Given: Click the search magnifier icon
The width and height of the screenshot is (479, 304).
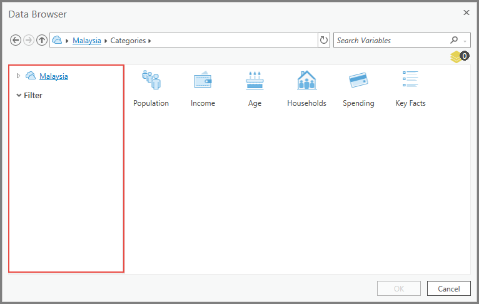Looking at the screenshot, I should coord(454,40).
